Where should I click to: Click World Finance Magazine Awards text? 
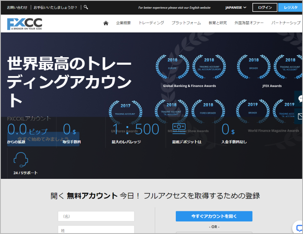273,131
